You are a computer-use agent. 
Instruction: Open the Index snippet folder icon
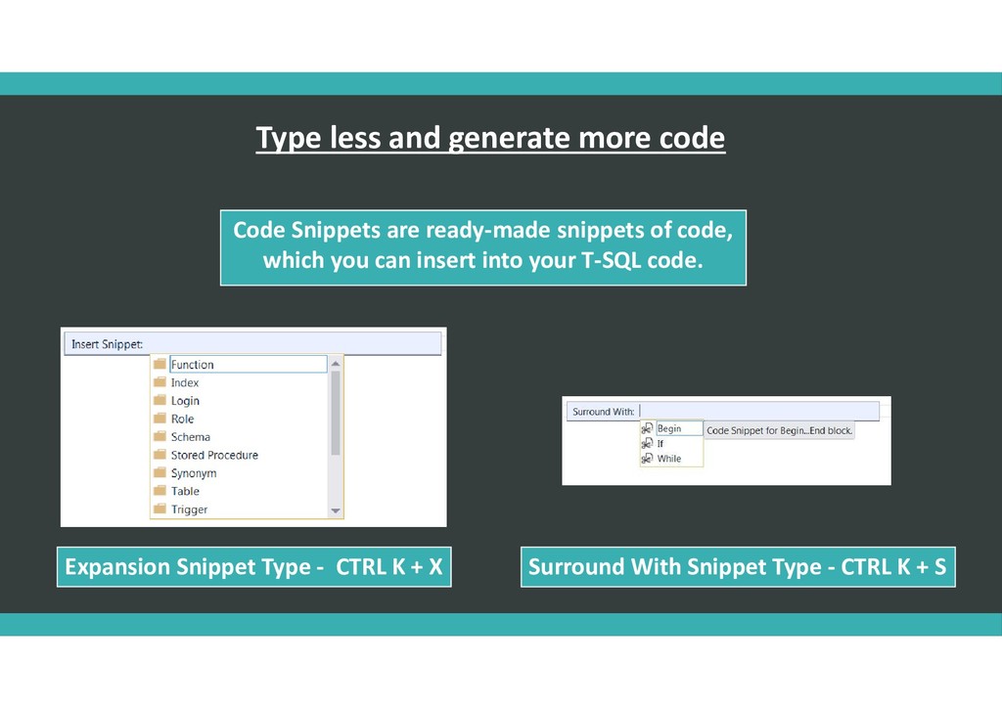(x=159, y=381)
